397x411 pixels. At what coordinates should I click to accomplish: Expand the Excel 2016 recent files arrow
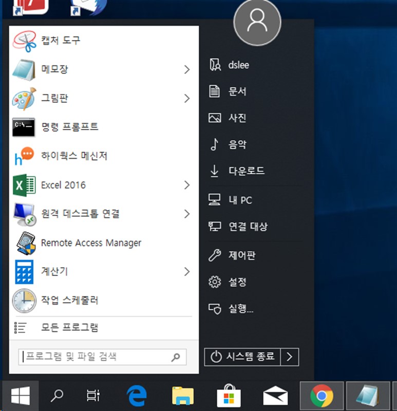187,185
